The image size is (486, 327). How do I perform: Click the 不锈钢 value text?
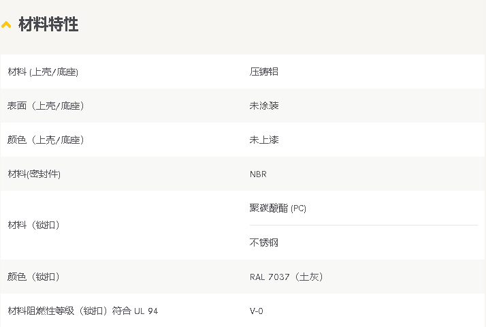264,243
